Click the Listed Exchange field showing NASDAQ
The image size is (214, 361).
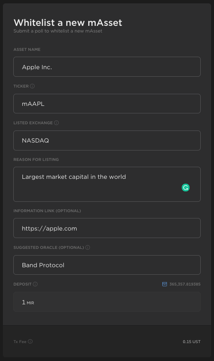pos(107,140)
